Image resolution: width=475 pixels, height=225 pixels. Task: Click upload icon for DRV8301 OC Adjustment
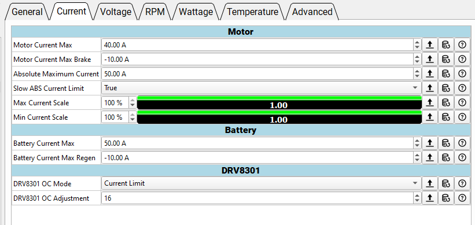coord(429,198)
